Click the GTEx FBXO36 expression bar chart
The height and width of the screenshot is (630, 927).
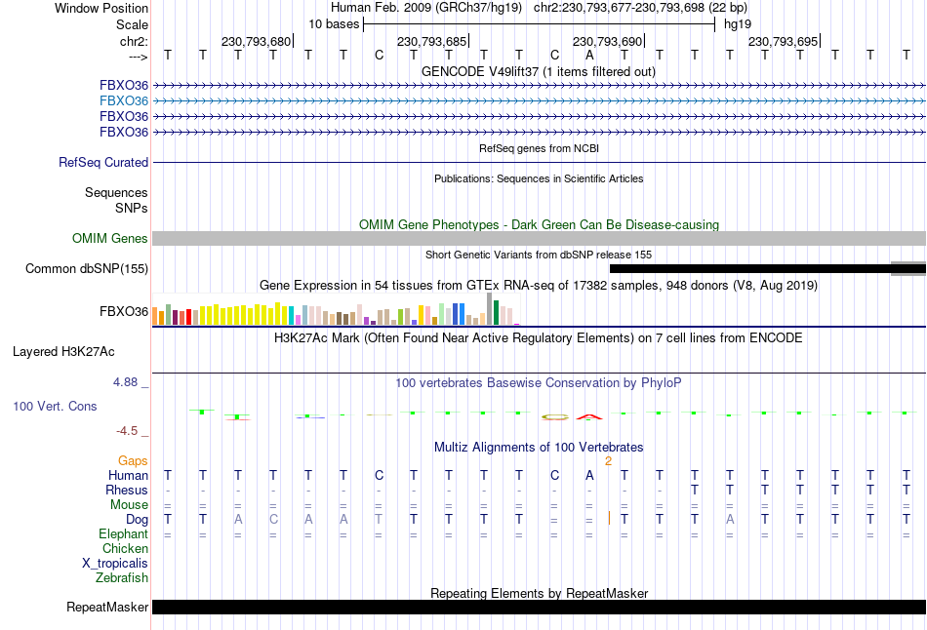pos(336,309)
